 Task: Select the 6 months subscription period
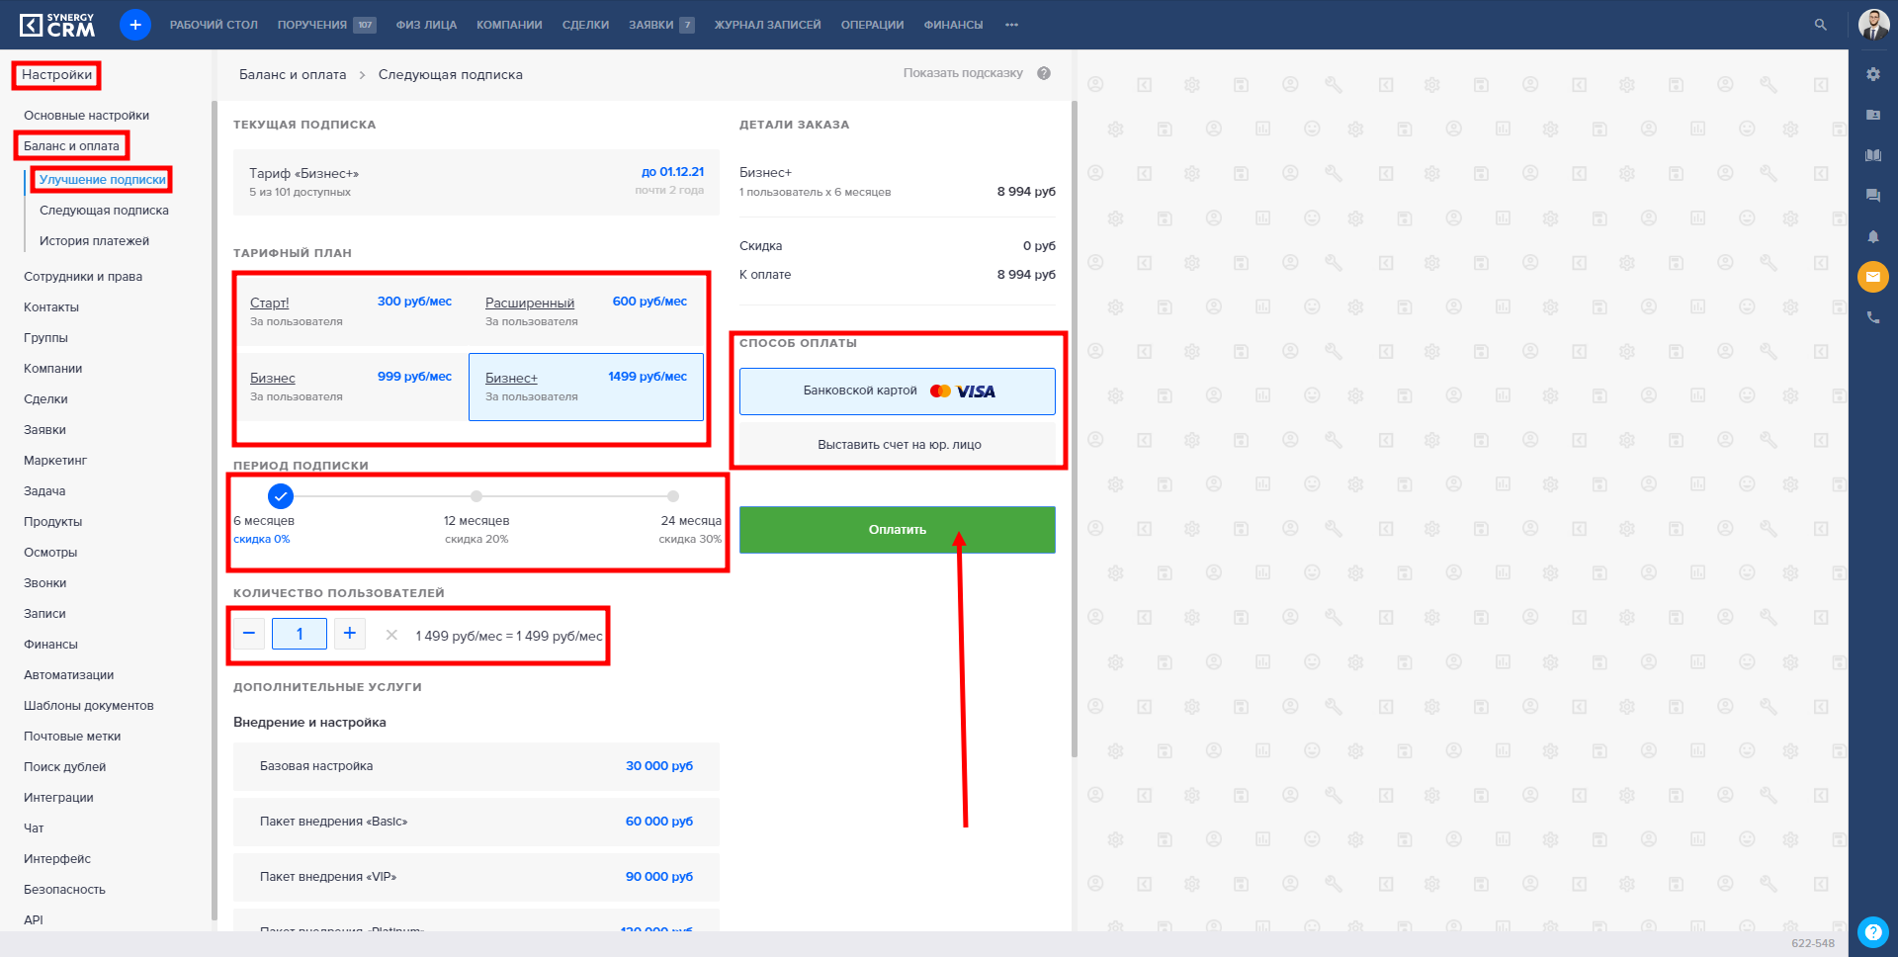[x=281, y=496]
